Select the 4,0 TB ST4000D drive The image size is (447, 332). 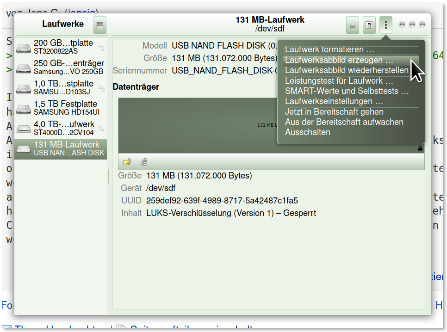[x=61, y=128]
